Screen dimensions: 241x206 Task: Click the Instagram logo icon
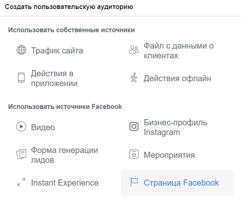134,126
